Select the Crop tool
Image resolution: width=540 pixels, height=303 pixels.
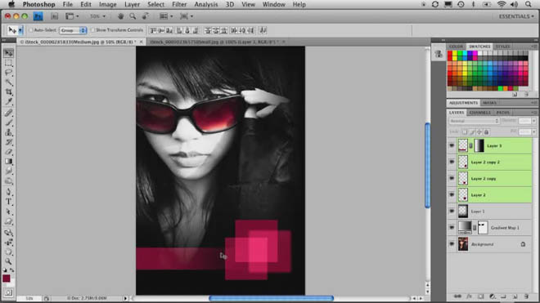tap(9, 91)
